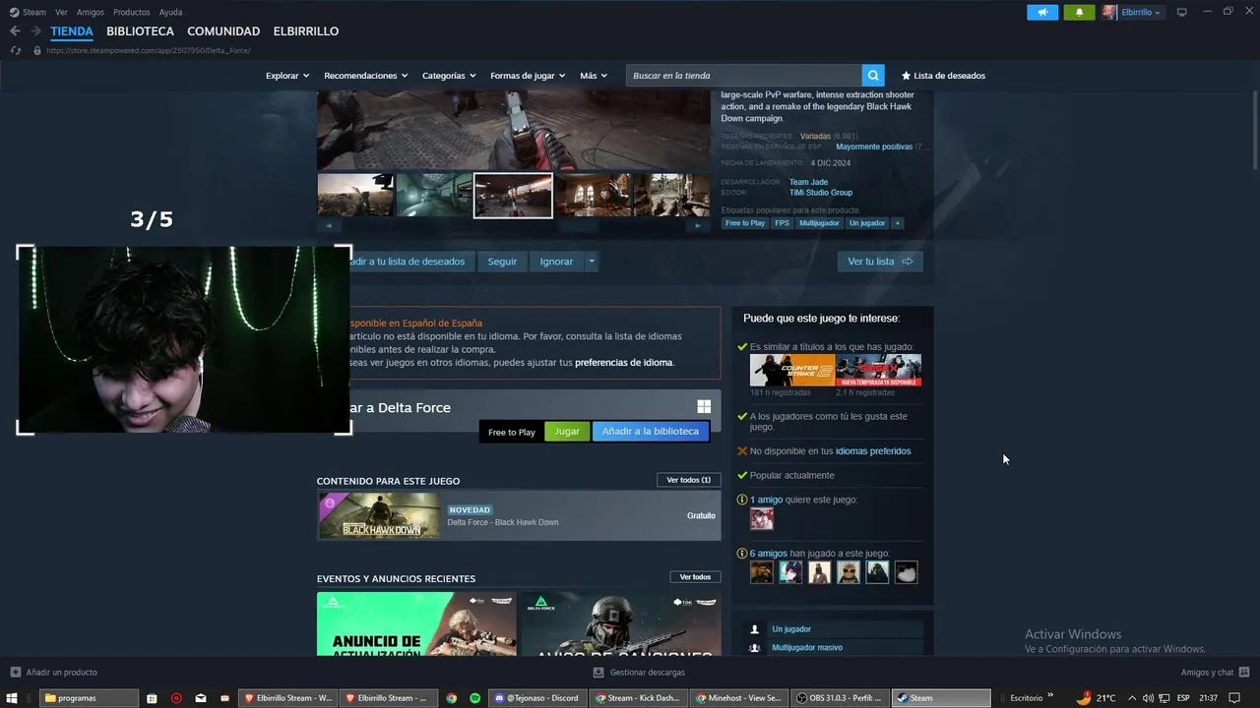Screen dimensions: 1260x708
Task: Open preferencias de idioma link
Action: (x=624, y=363)
